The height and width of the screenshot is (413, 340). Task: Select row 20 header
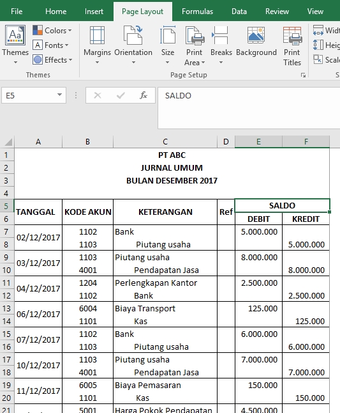pyautogui.click(x=6, y=398)
